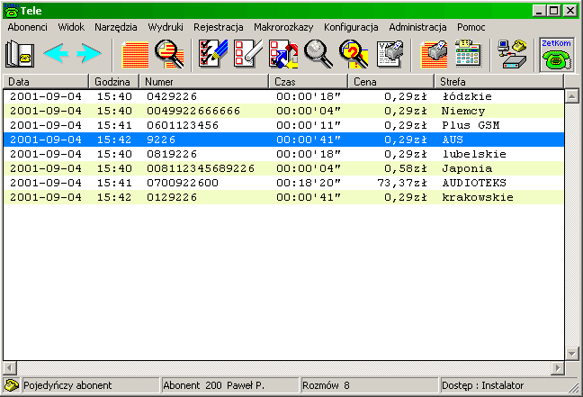Select the highlighted 9226 call row
The image size is (583, 397).
[283, 140]
